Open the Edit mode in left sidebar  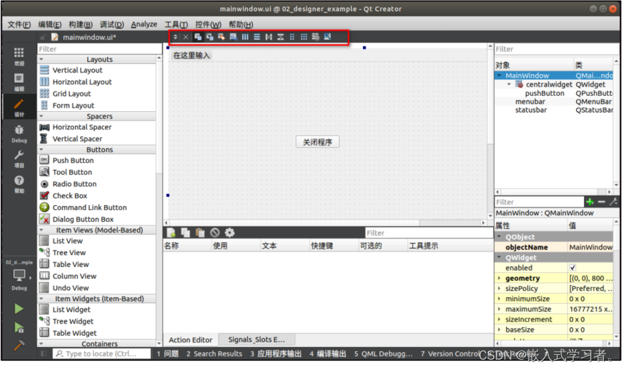click(19, 82)
